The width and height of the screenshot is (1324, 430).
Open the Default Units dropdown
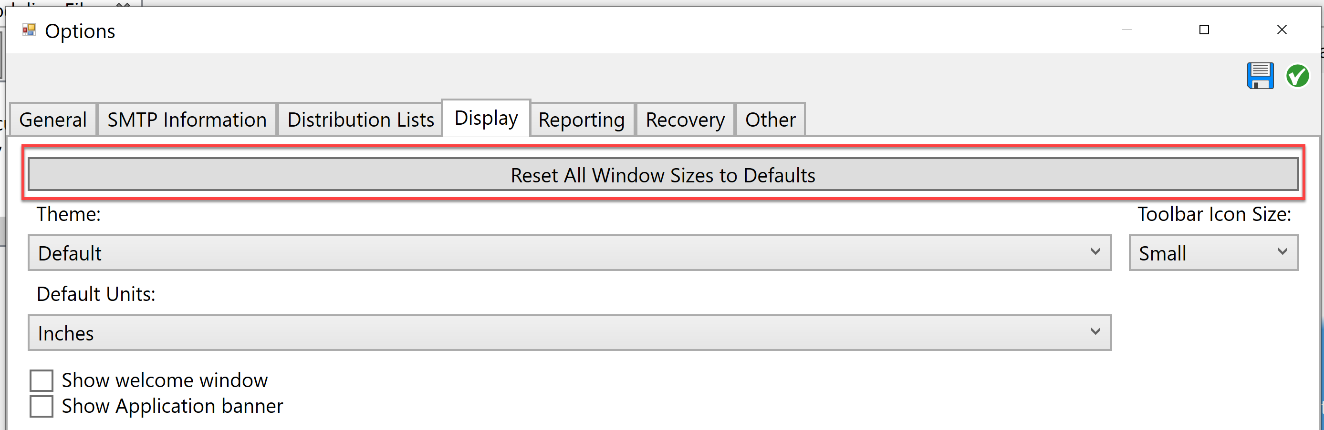(x=570, y=332)
